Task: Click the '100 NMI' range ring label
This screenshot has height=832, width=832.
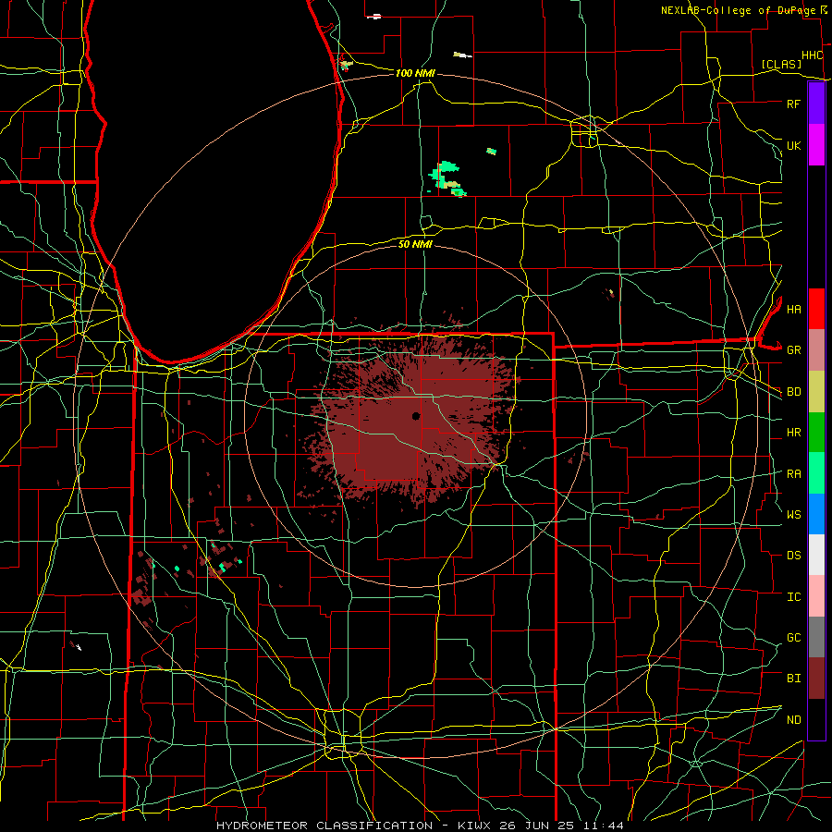Action: [415, 73]
